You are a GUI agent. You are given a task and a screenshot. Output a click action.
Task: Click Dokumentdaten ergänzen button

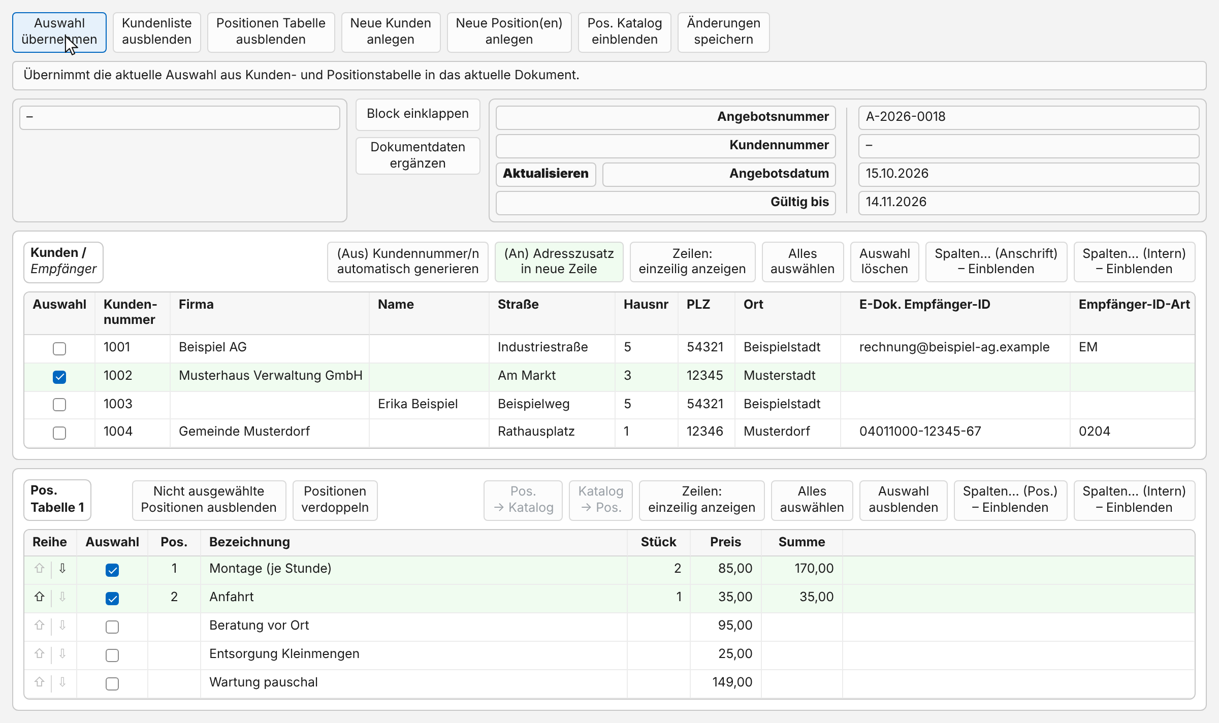pos(418,156)
